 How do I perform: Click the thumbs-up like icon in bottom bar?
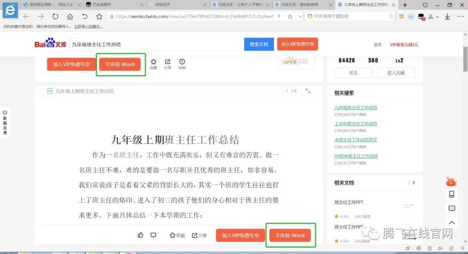(x=140, y=235)
